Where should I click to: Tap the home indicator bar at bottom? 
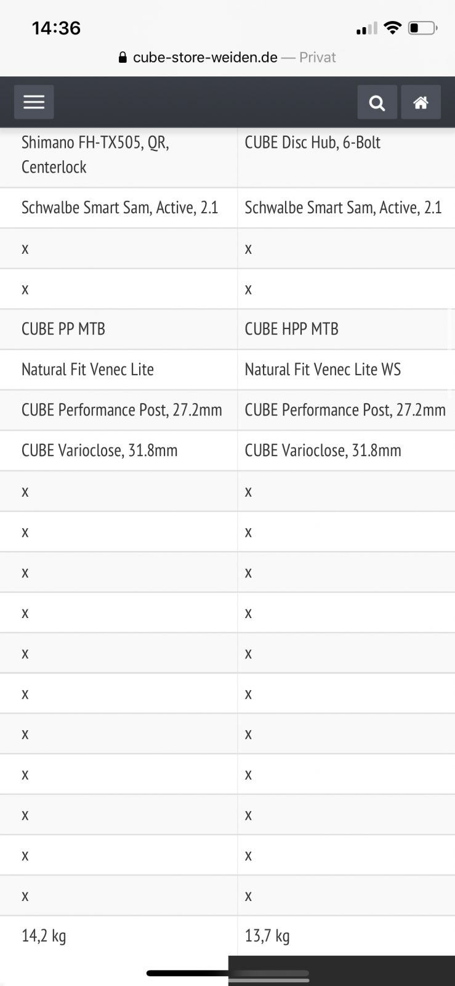227,974
